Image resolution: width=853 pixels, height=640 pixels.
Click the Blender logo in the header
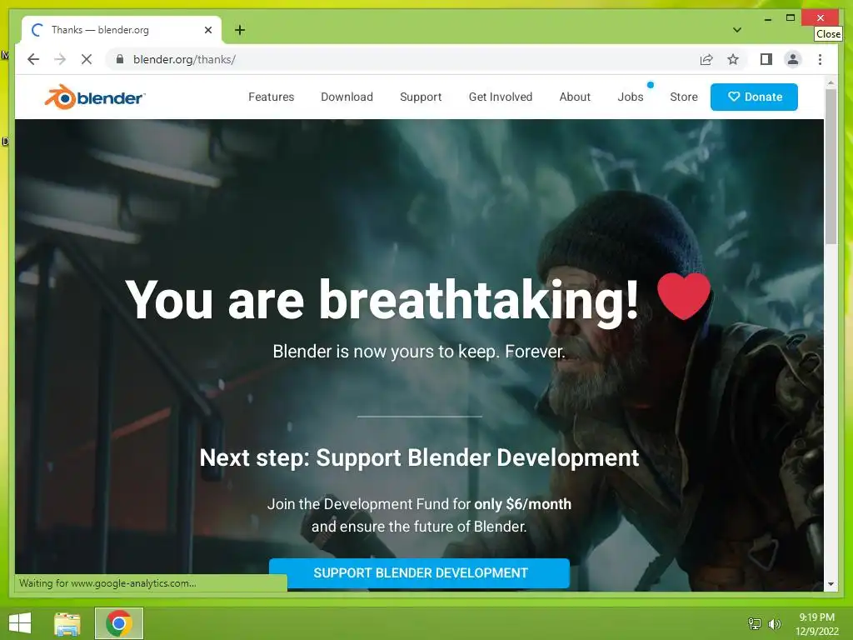[x=95, y=97]
